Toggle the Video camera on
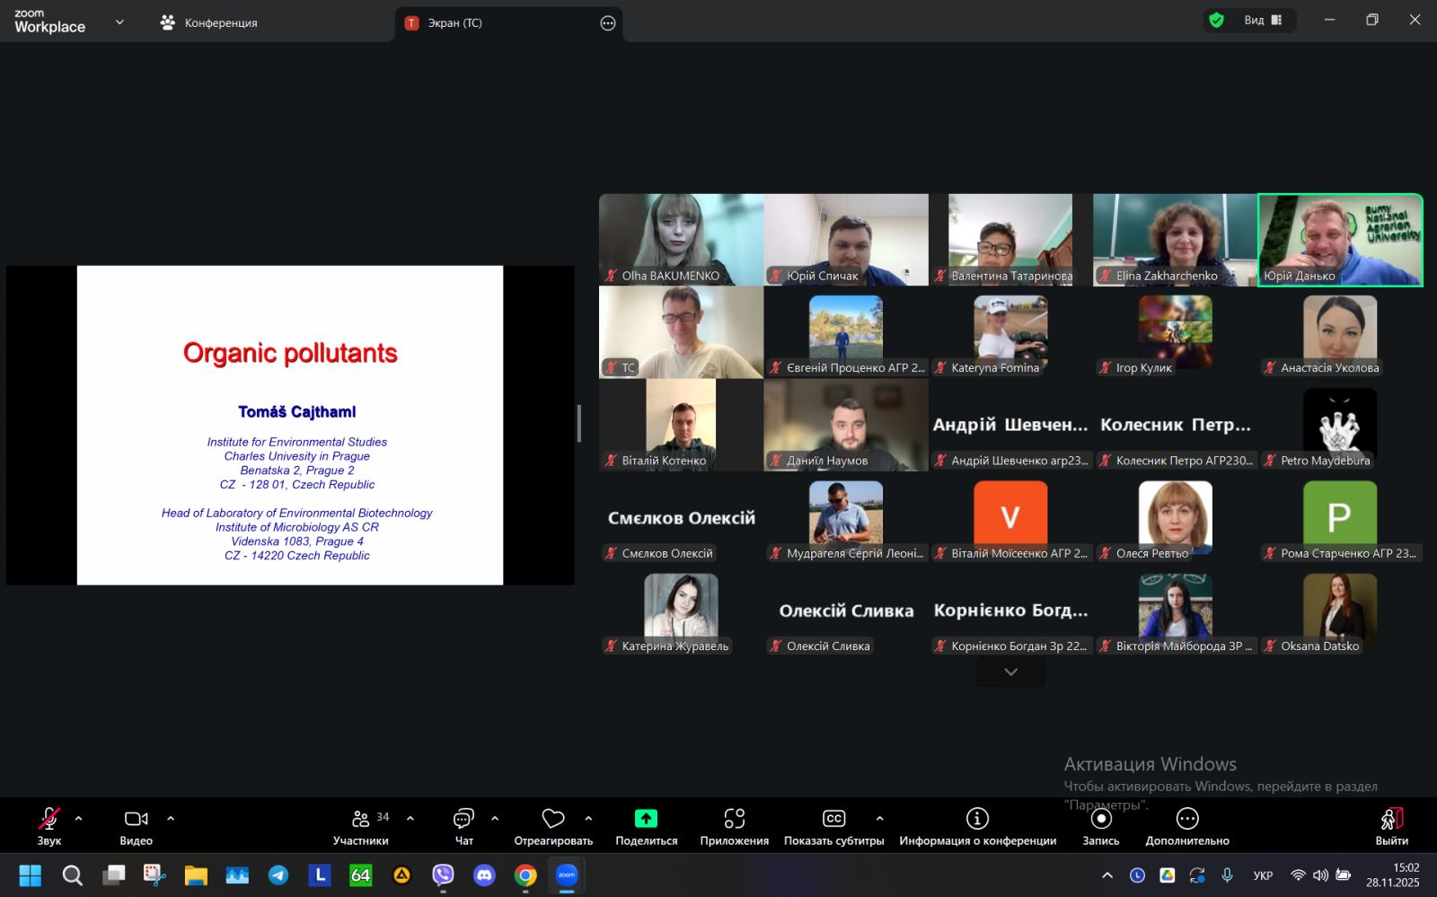This screenshot has width=1437, height=897. click(x=136, y=819)
